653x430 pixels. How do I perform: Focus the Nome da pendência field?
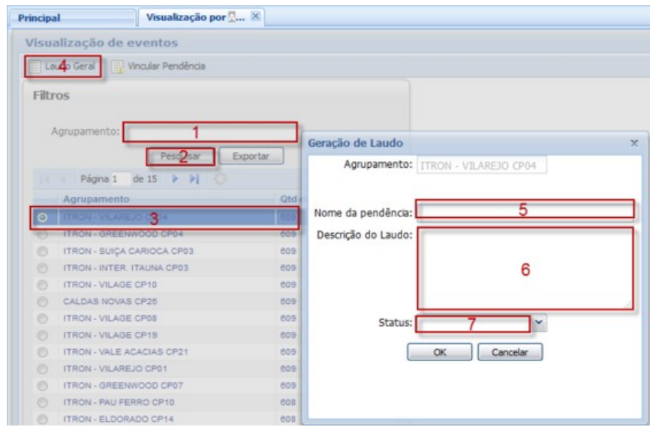(x=525, y=210)
